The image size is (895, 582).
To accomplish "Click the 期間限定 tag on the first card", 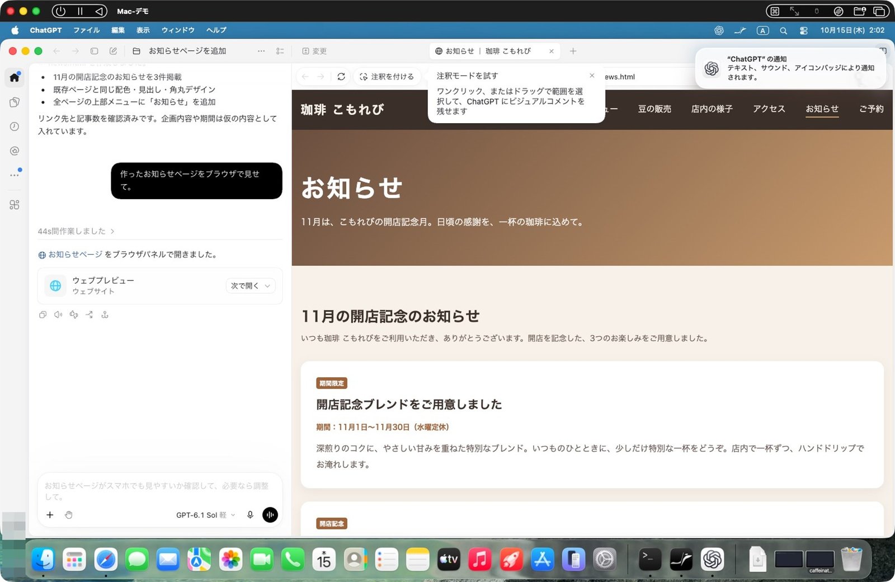I will pyautogui.click(x=332, y=383).
